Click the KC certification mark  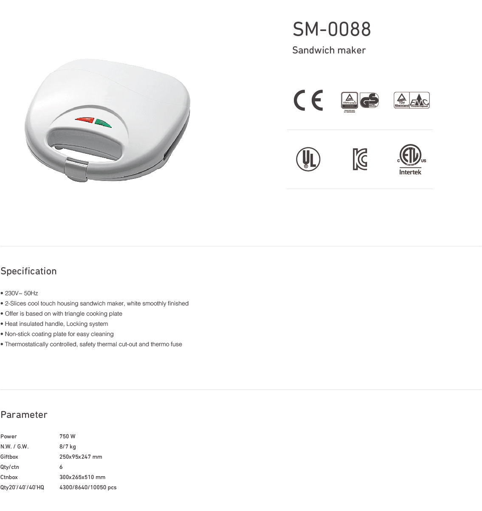tap(360, 159)
